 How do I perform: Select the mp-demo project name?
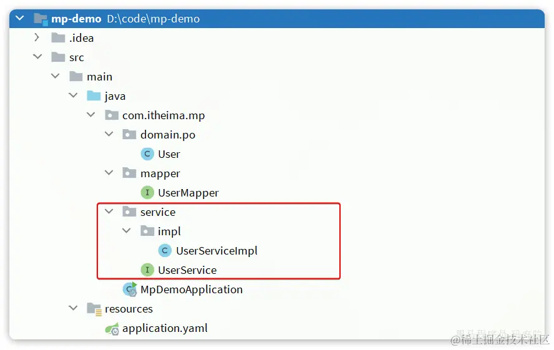76,19
